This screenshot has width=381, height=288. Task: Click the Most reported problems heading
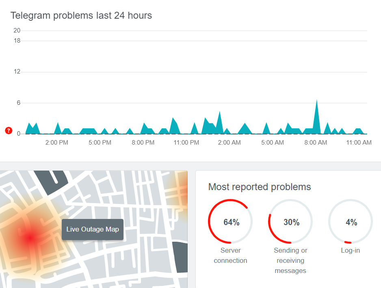point(259,187)
